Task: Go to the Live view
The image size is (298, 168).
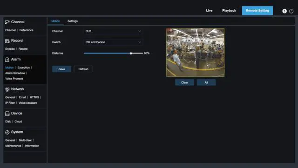Action: (x=209, y=11)
